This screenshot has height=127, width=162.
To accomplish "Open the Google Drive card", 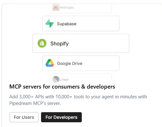I will click(81, 63).
